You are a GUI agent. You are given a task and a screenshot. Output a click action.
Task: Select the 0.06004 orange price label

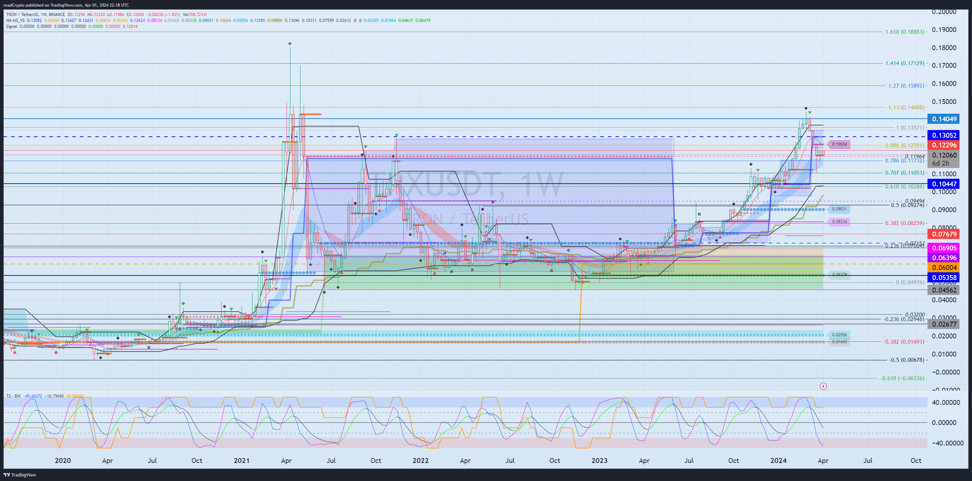[x=944, y=267]
